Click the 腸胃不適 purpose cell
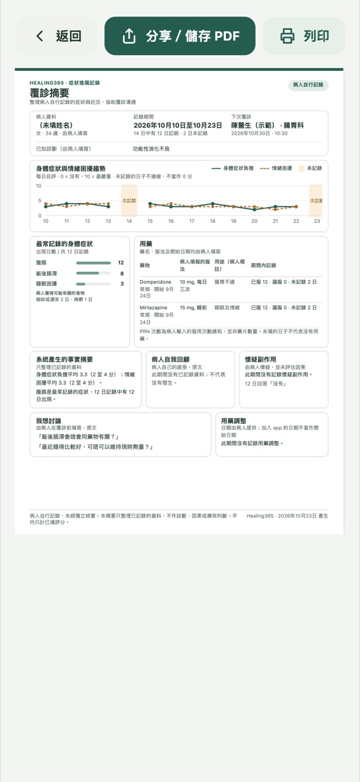360x782 pixels. click(x=224, y=282)
